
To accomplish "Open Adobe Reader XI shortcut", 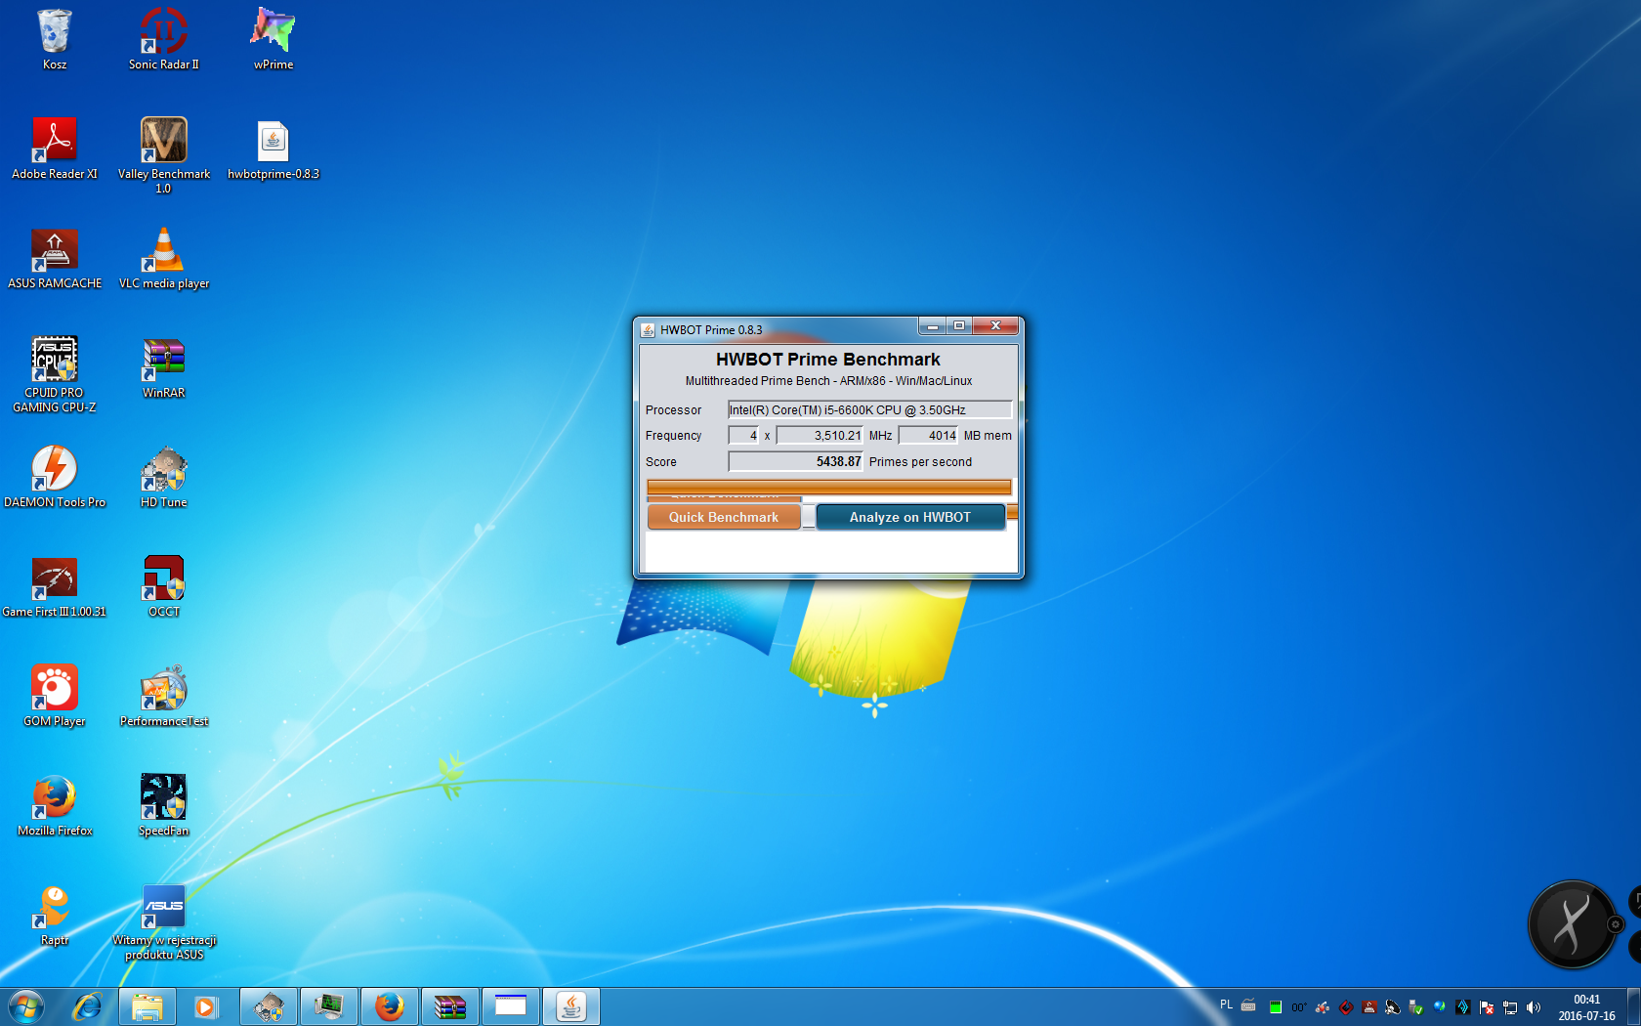I will pyautogui.click(x=55, y=149).
